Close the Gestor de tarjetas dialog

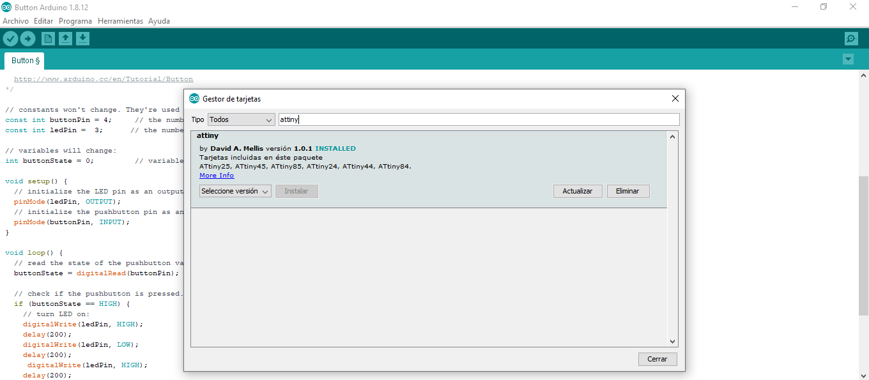coord(675,99)
